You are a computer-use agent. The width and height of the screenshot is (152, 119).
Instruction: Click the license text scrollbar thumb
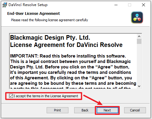(139, 41)
